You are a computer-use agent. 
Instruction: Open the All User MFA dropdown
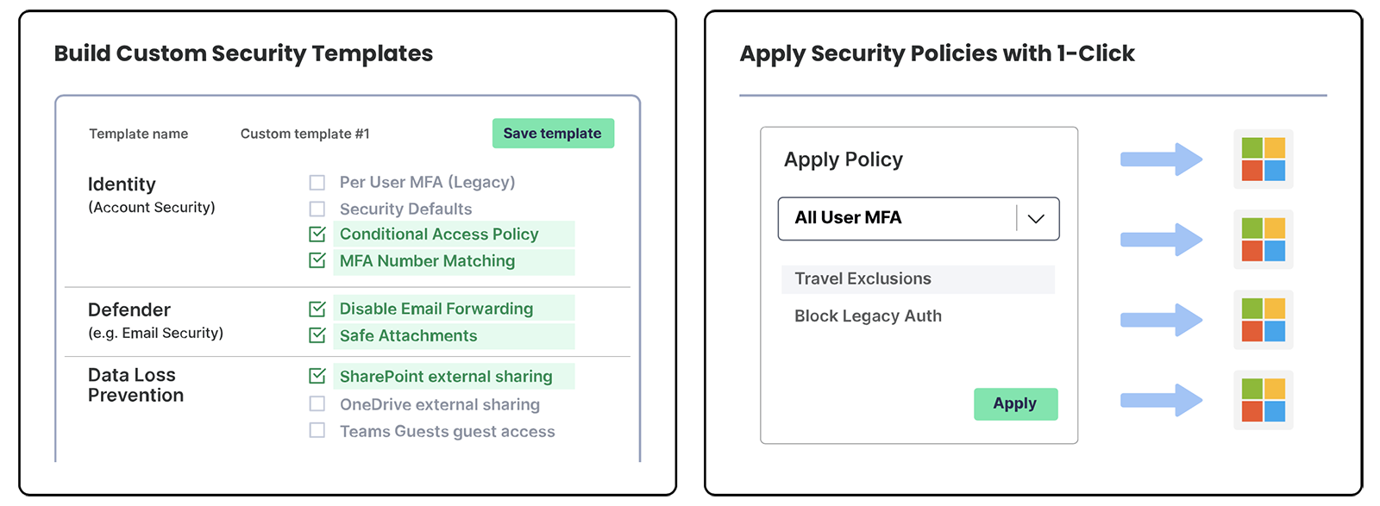[x=897, y=219]
